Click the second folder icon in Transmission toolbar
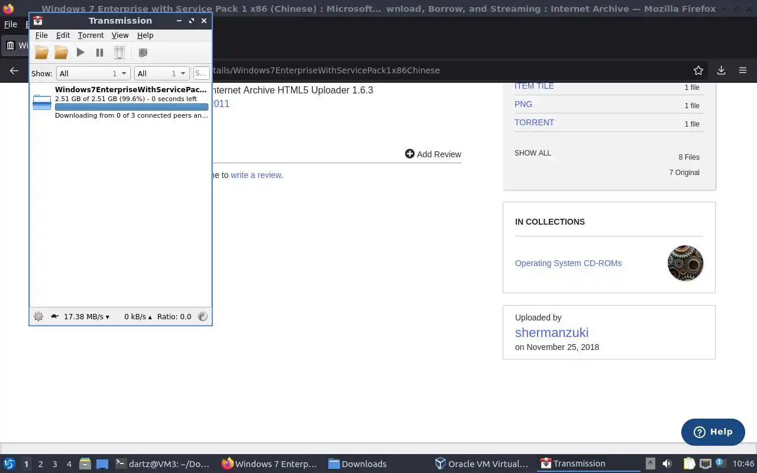Viewport: 757px width, 473px height. click(x=61, y=53)
